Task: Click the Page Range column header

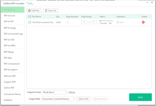Action: coord(86,17)
